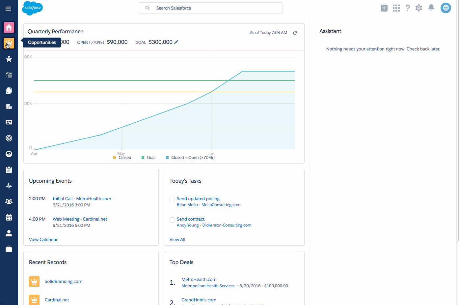
Task: Open Cardinal.net recent record link
Action: tap(57, 300)
